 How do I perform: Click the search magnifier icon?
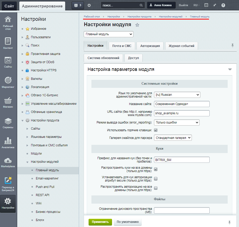pyautogui.click(x=141, y=5)
